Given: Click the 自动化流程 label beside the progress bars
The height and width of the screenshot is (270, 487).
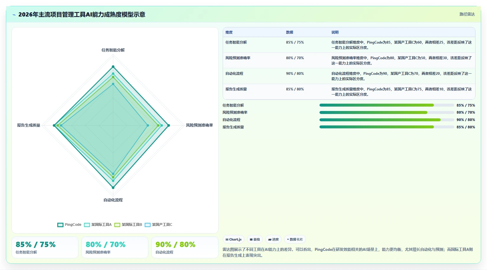Looking at the screenshot, I should click(x=232, y=120).
